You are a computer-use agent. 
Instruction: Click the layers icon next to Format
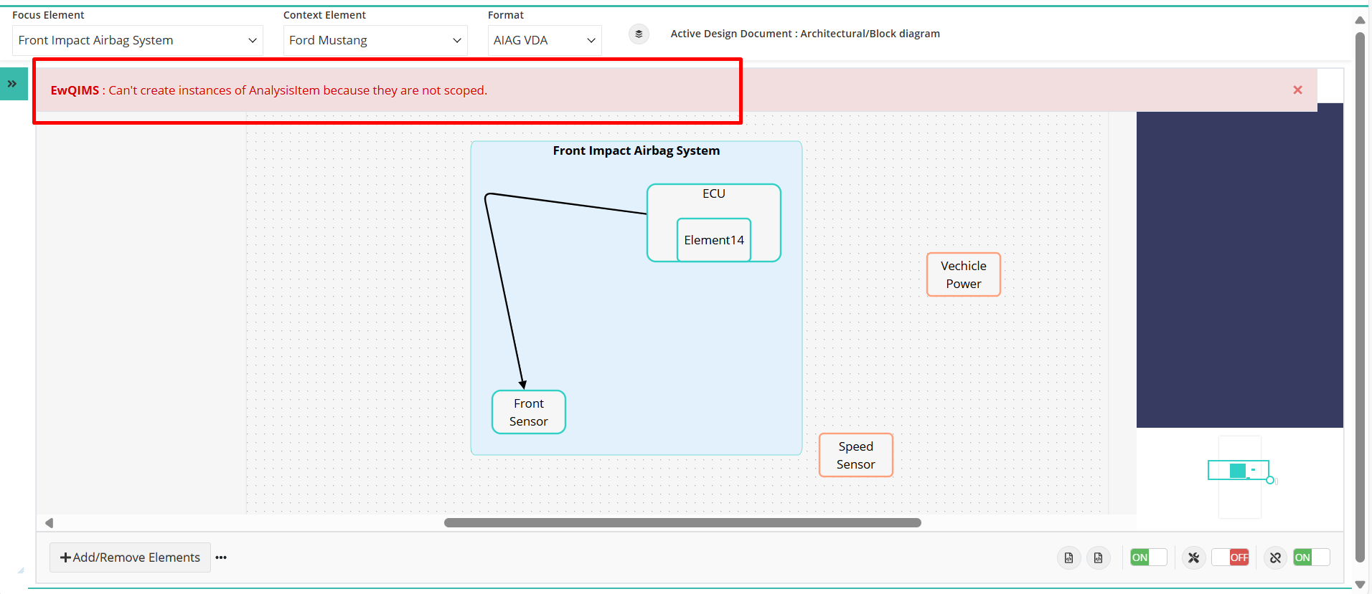click(x=639, y=34)
